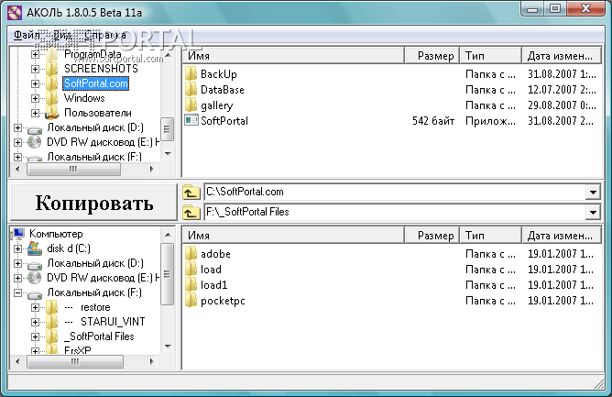This screenshot has height=397, width=612.
Task: Select SoftPortal.com folder in top tree
Action: (95, 83)
